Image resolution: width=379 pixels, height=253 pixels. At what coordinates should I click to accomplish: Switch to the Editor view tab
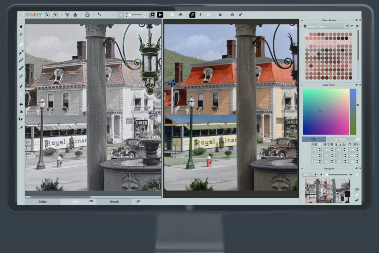pyautogui.click(x=43, y=202)
